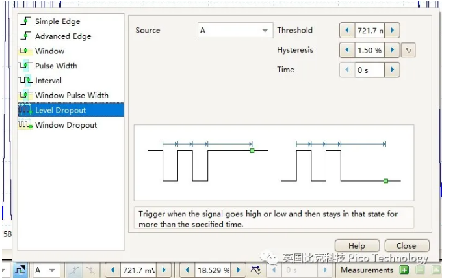Select the Pulse Width trigger
Image resolution: width=457 pixels, height=280 pixels.
pyautogui.click(x=55, y=66)
